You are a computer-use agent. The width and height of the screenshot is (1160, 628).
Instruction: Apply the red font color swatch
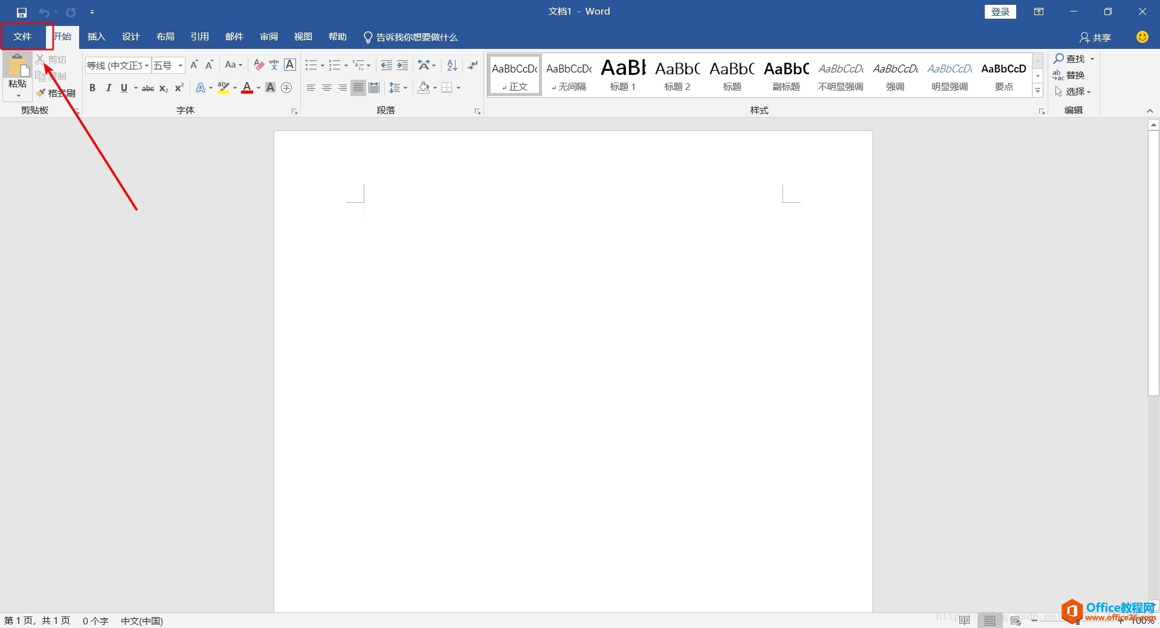tap(247, 88)
